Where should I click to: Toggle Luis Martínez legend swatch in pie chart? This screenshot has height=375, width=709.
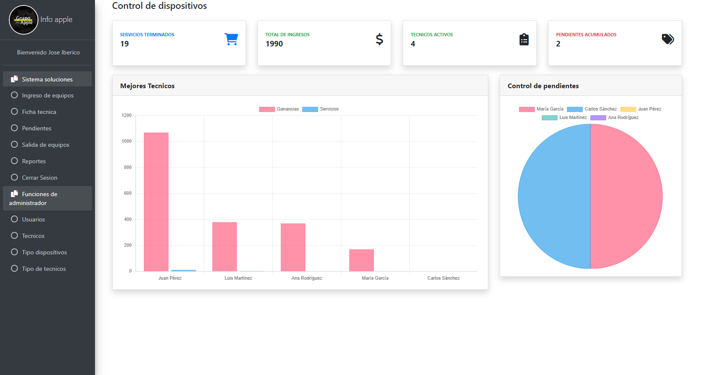click(x=549, y=118)
